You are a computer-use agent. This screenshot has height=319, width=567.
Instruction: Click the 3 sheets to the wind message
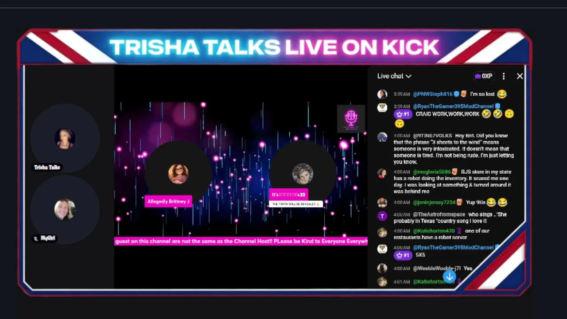coord(454,149)
